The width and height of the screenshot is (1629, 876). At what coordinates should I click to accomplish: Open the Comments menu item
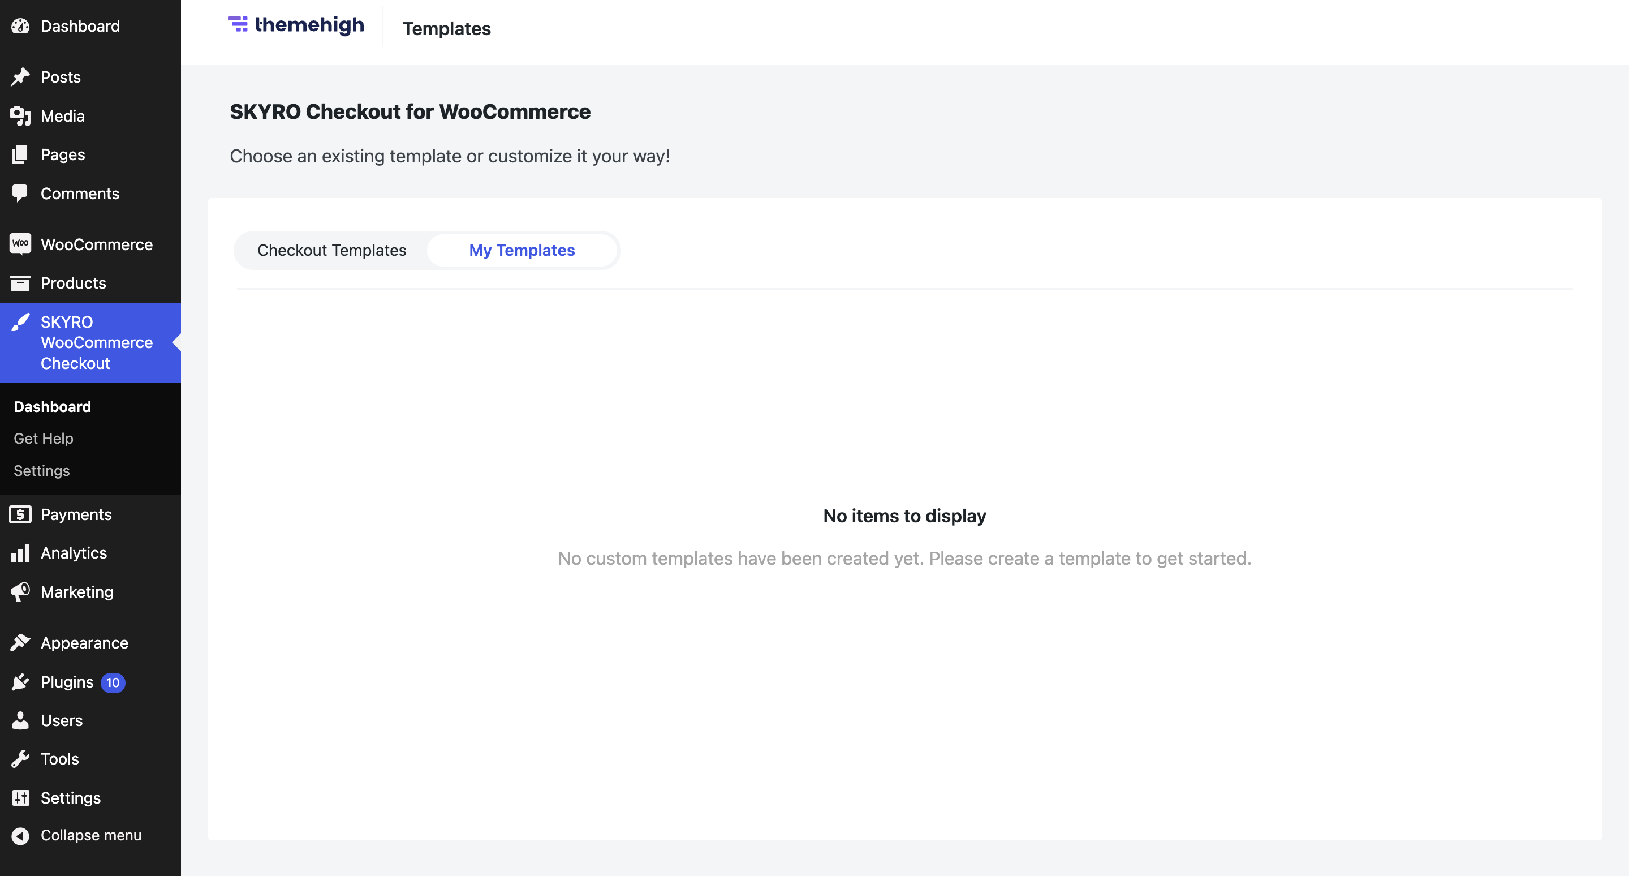tap(90, 194)
